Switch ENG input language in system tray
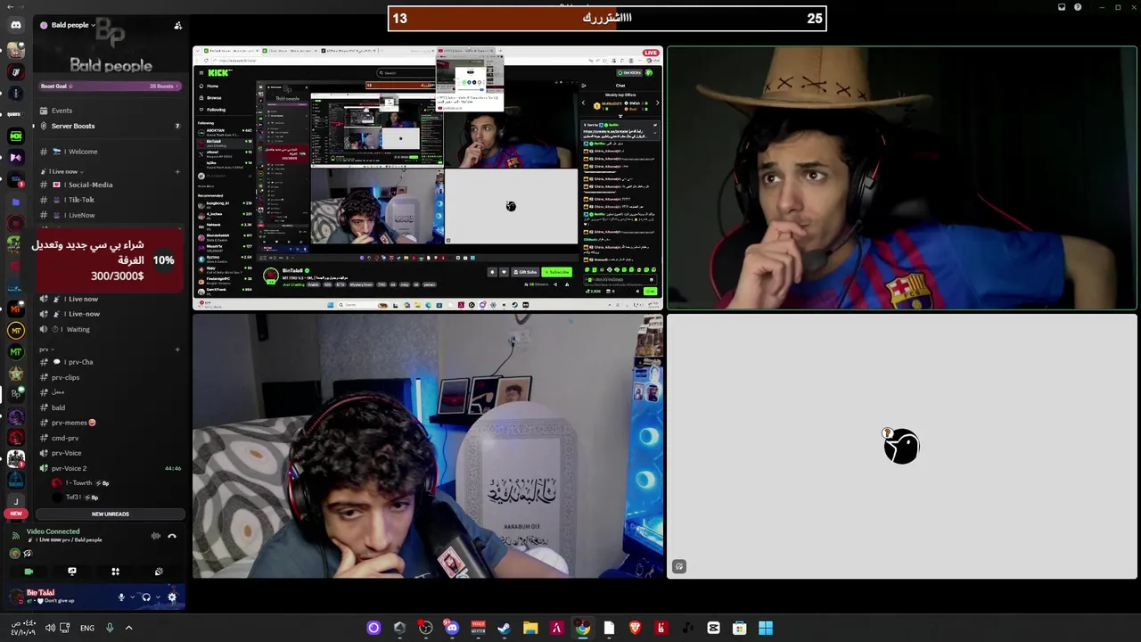This screenshot has width=1141, height=642. [x=86, y=628]
